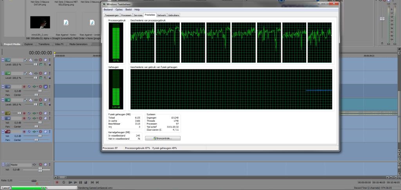The width and height of the screenshot is (401, 190).
Task: Open Toepassingen tab in Taskbeheer
Action: coord(112,15)
